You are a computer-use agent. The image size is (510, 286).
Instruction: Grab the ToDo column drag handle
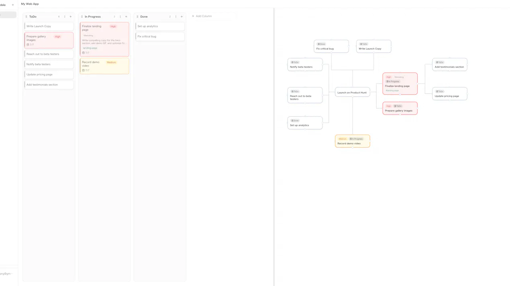(27, 17)
